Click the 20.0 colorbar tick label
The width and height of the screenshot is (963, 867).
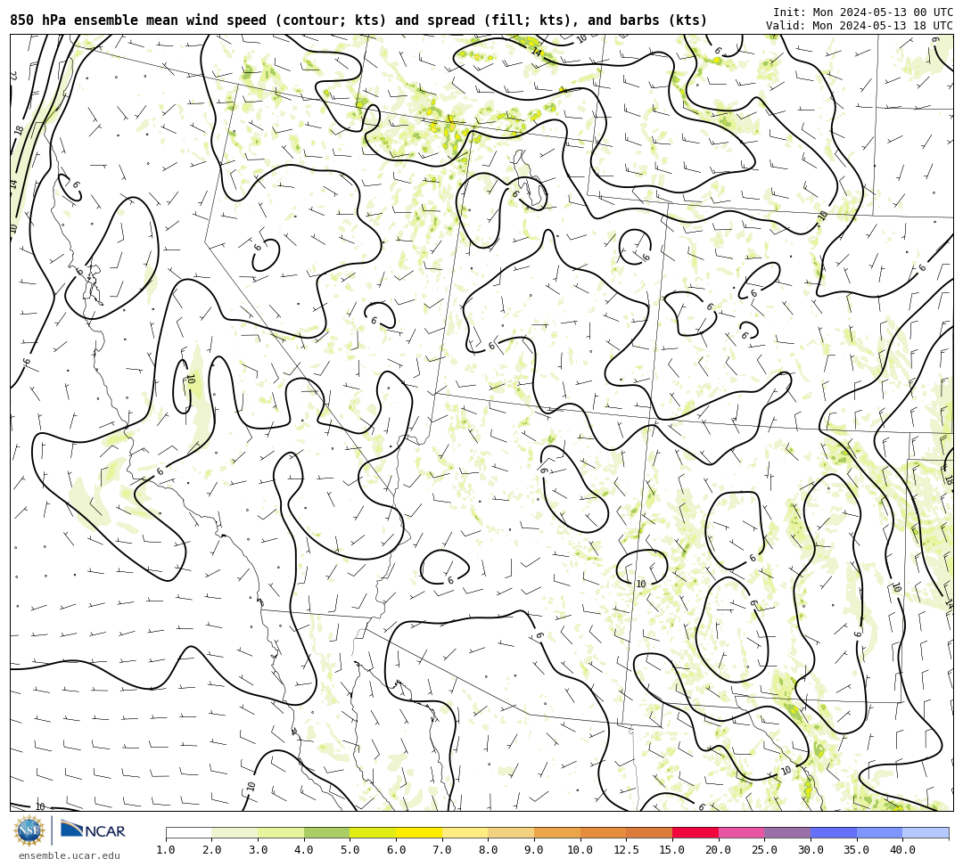coord(719,850)
